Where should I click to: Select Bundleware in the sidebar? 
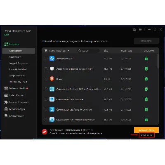coord(15,57)
